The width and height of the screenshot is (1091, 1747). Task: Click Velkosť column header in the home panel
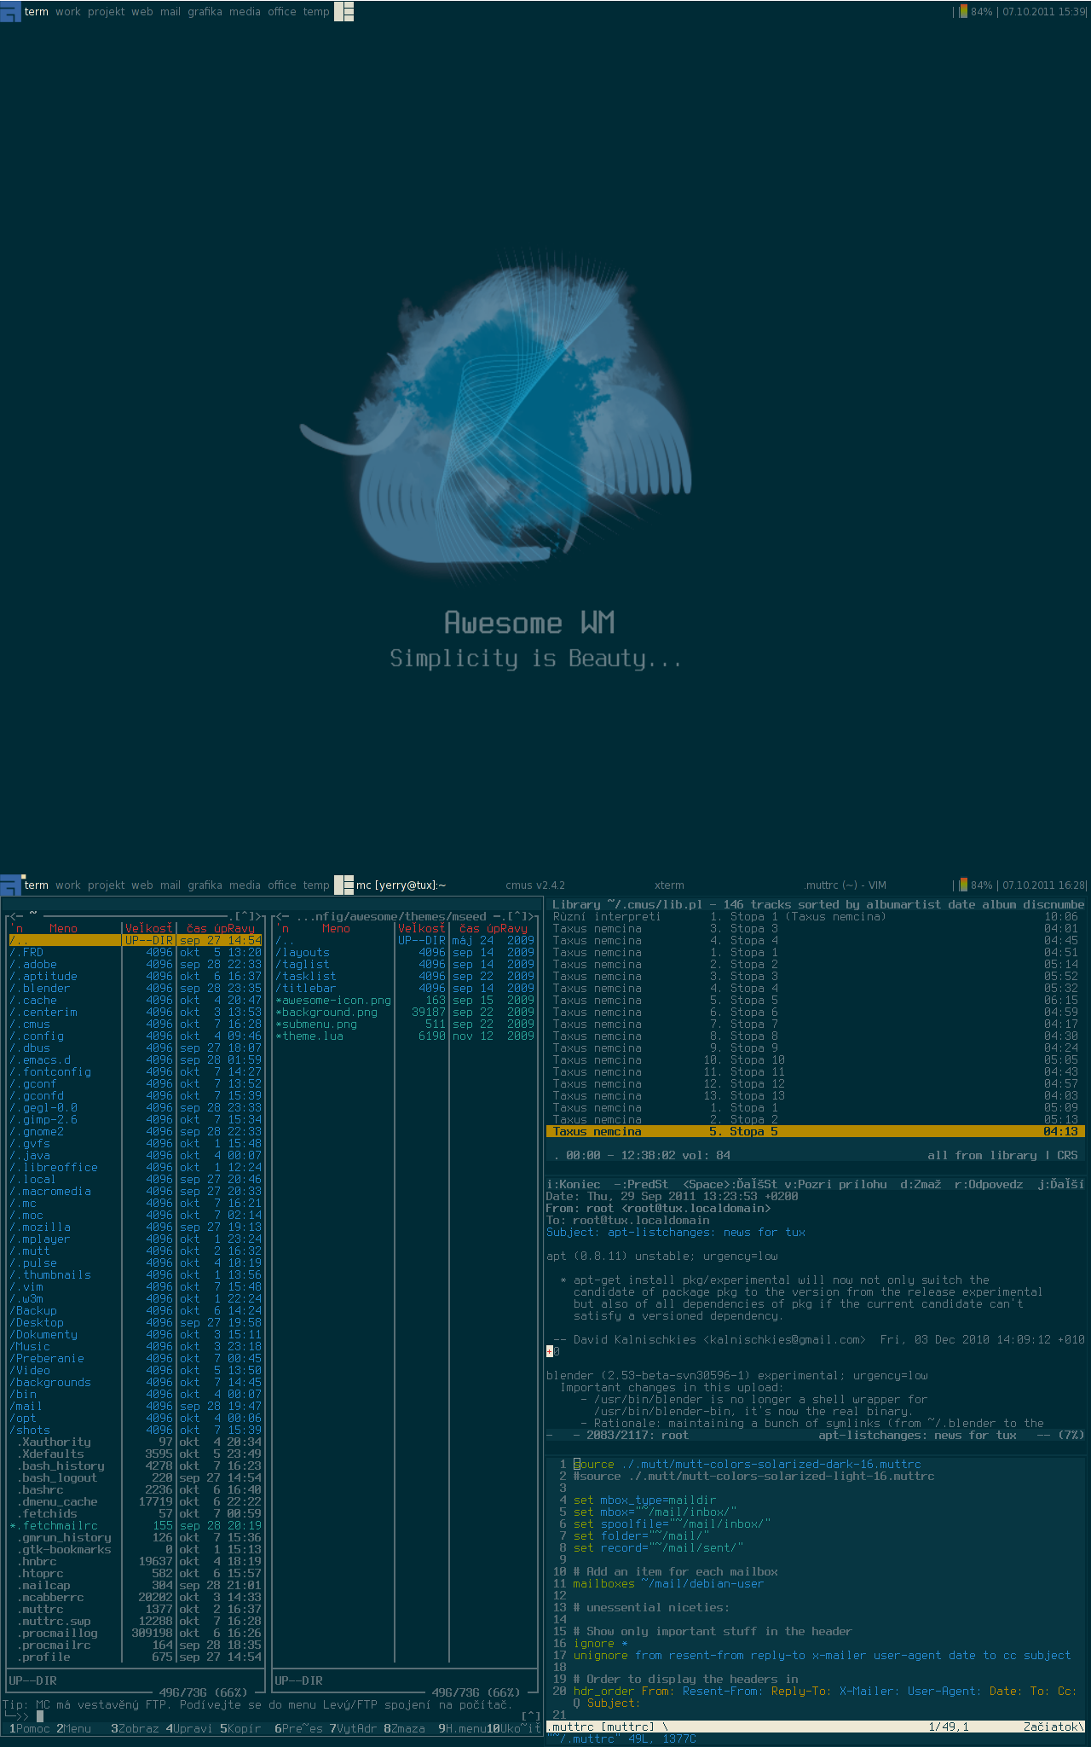149,928
